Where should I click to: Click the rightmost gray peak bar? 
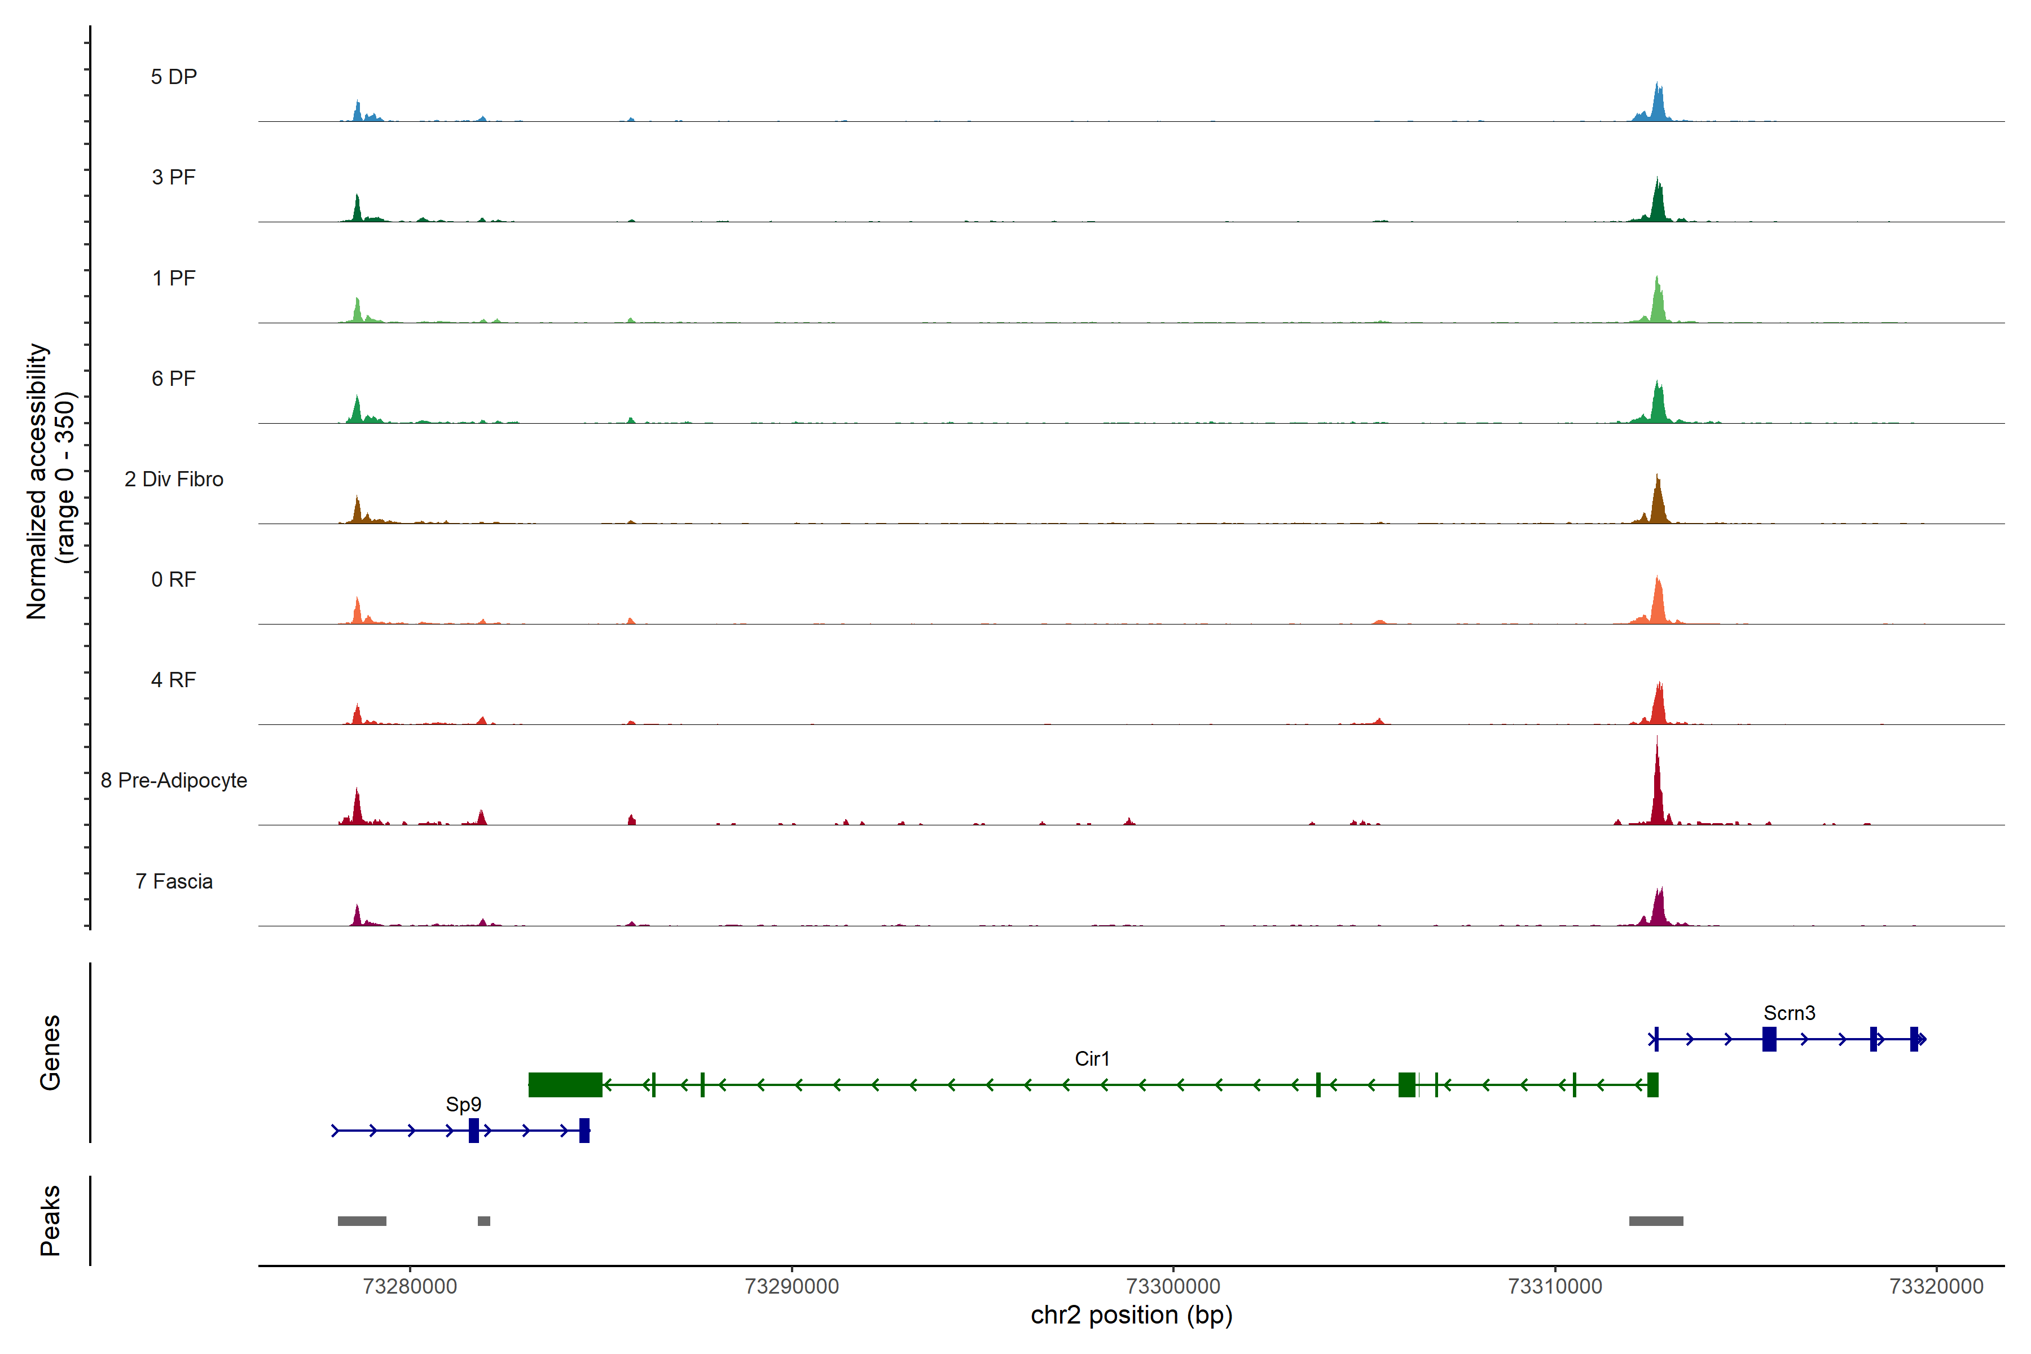pos(1655,1221)
